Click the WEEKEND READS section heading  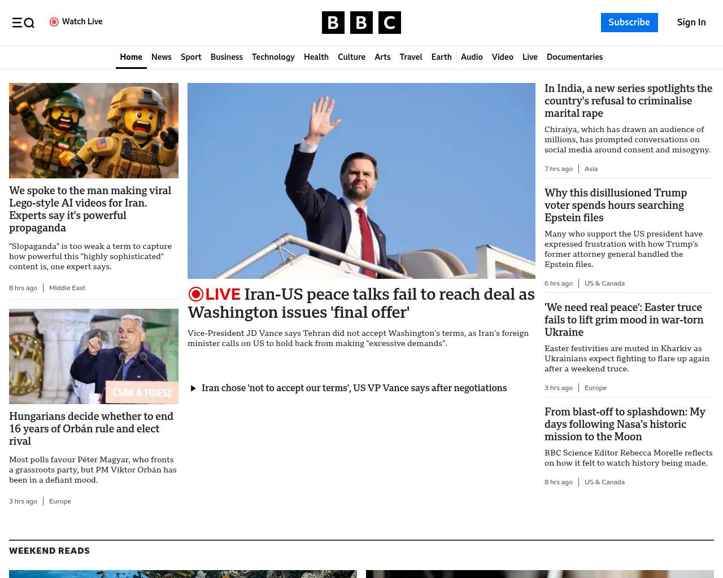coord(50,551)
